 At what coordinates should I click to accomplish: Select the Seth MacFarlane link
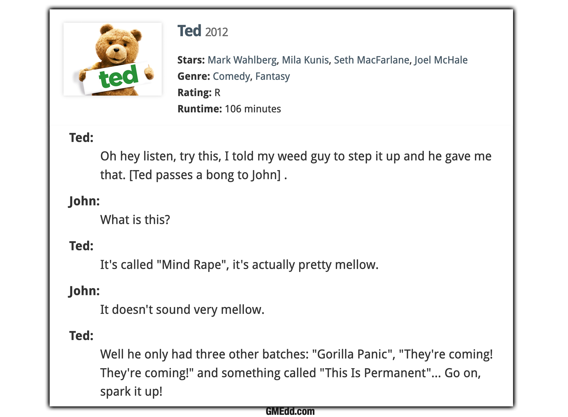(371, 60)
